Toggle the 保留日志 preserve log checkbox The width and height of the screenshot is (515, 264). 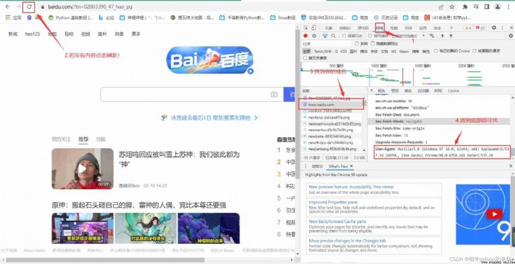344,36
